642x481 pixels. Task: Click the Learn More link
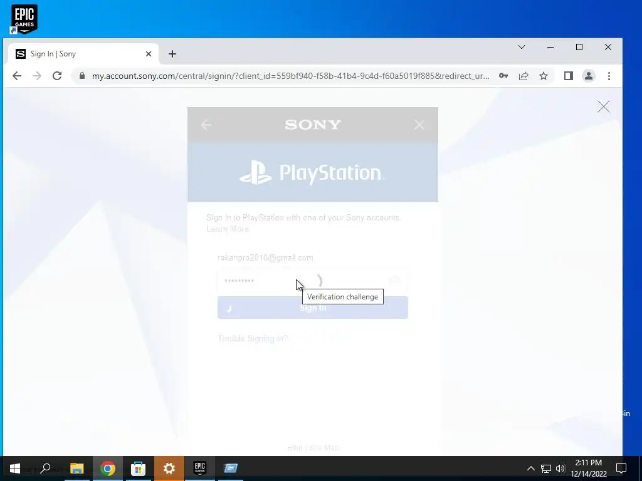click(x=227, y=229)
